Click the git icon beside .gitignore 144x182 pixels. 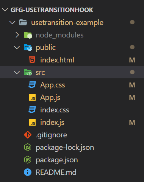point(28,135)
